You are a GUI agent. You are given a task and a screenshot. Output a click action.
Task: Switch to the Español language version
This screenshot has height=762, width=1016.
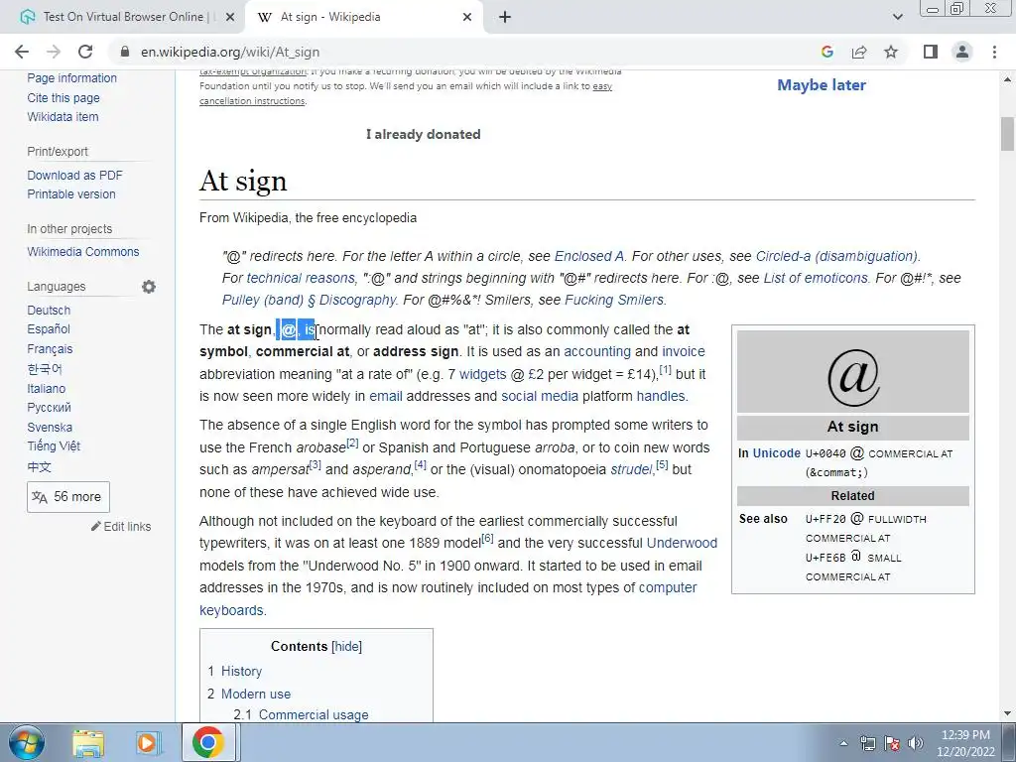49,329
